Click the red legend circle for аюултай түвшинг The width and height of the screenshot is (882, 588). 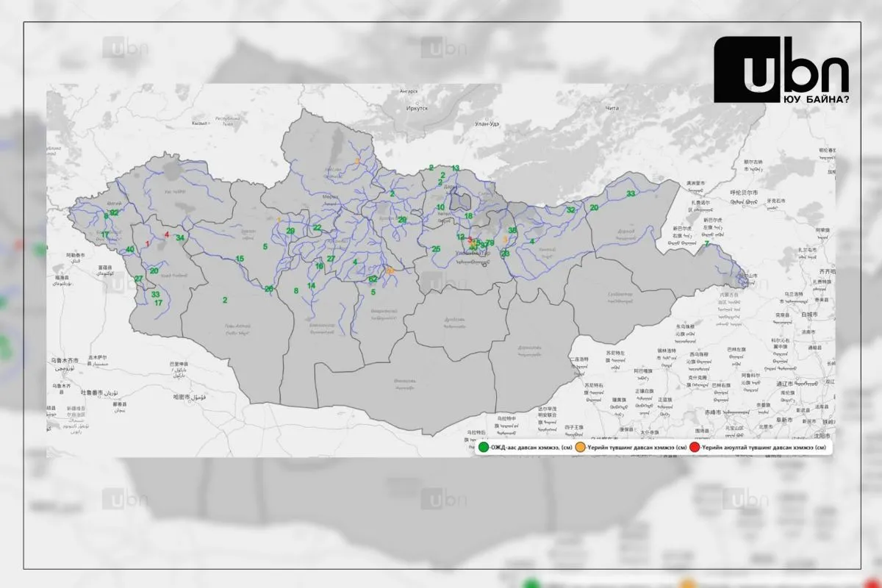pyautogui.click(x=695, y=447)
